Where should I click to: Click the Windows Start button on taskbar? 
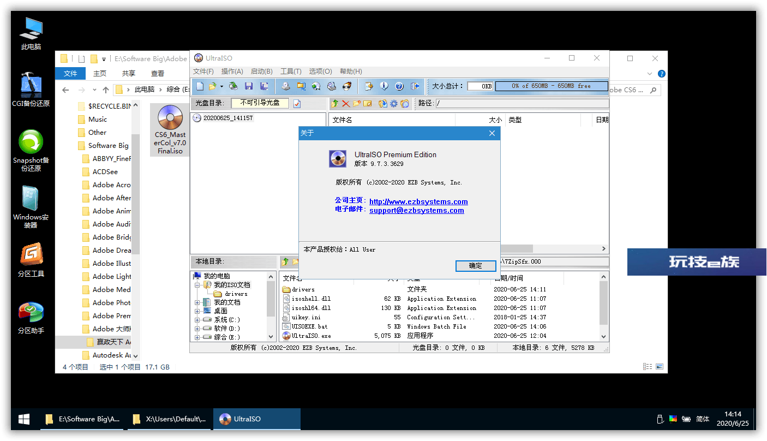[x=24, y=419]
